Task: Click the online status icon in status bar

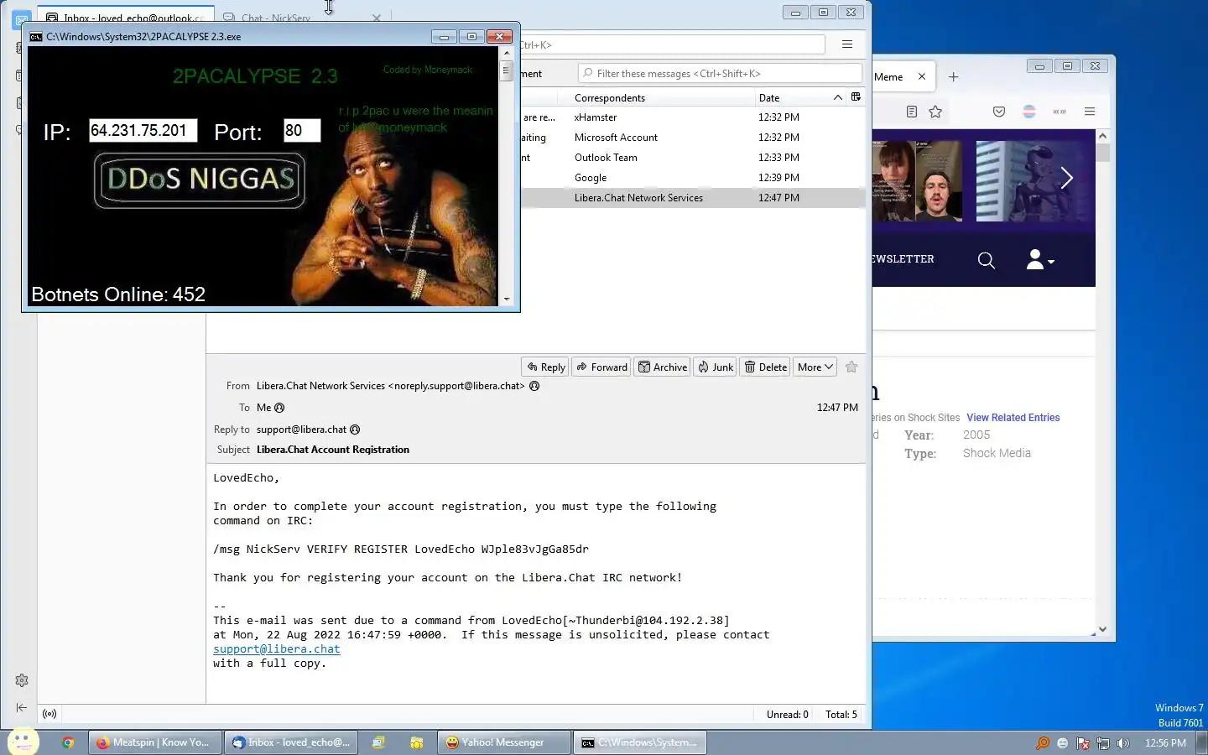Action: 49,714
